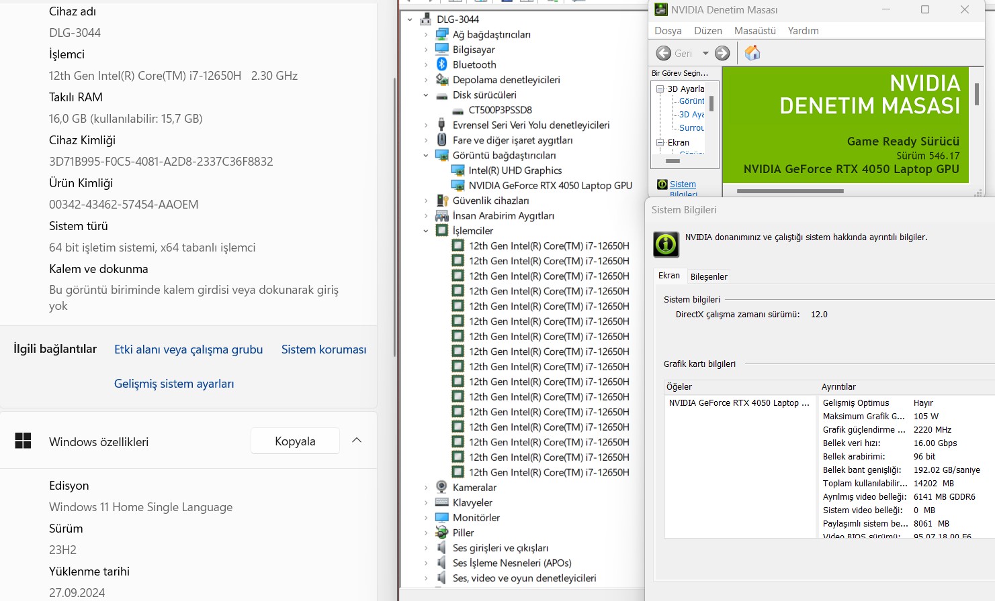Click the Güvenlik cihazları icon
Viewport: 995px width, 601px height.
click(x=441, y=201)
